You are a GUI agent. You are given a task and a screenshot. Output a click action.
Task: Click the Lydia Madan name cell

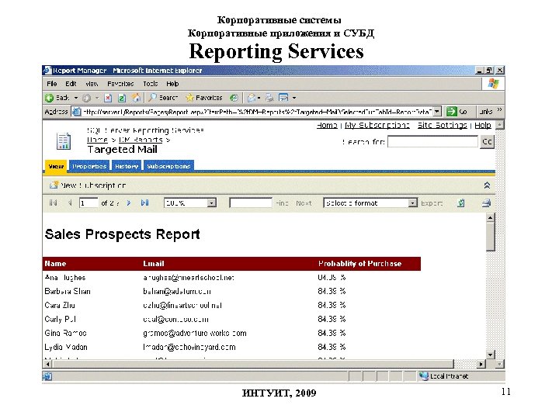coord(66,347)
